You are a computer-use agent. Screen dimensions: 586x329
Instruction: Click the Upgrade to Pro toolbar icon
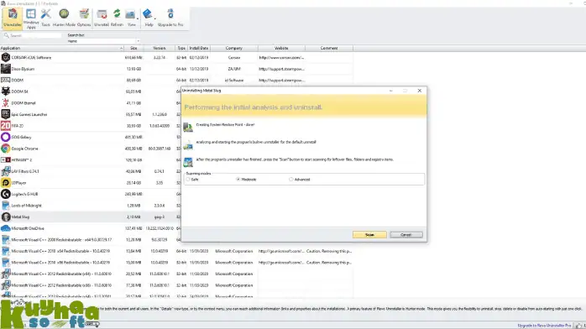pyautogui.click(x=170, y=18)
